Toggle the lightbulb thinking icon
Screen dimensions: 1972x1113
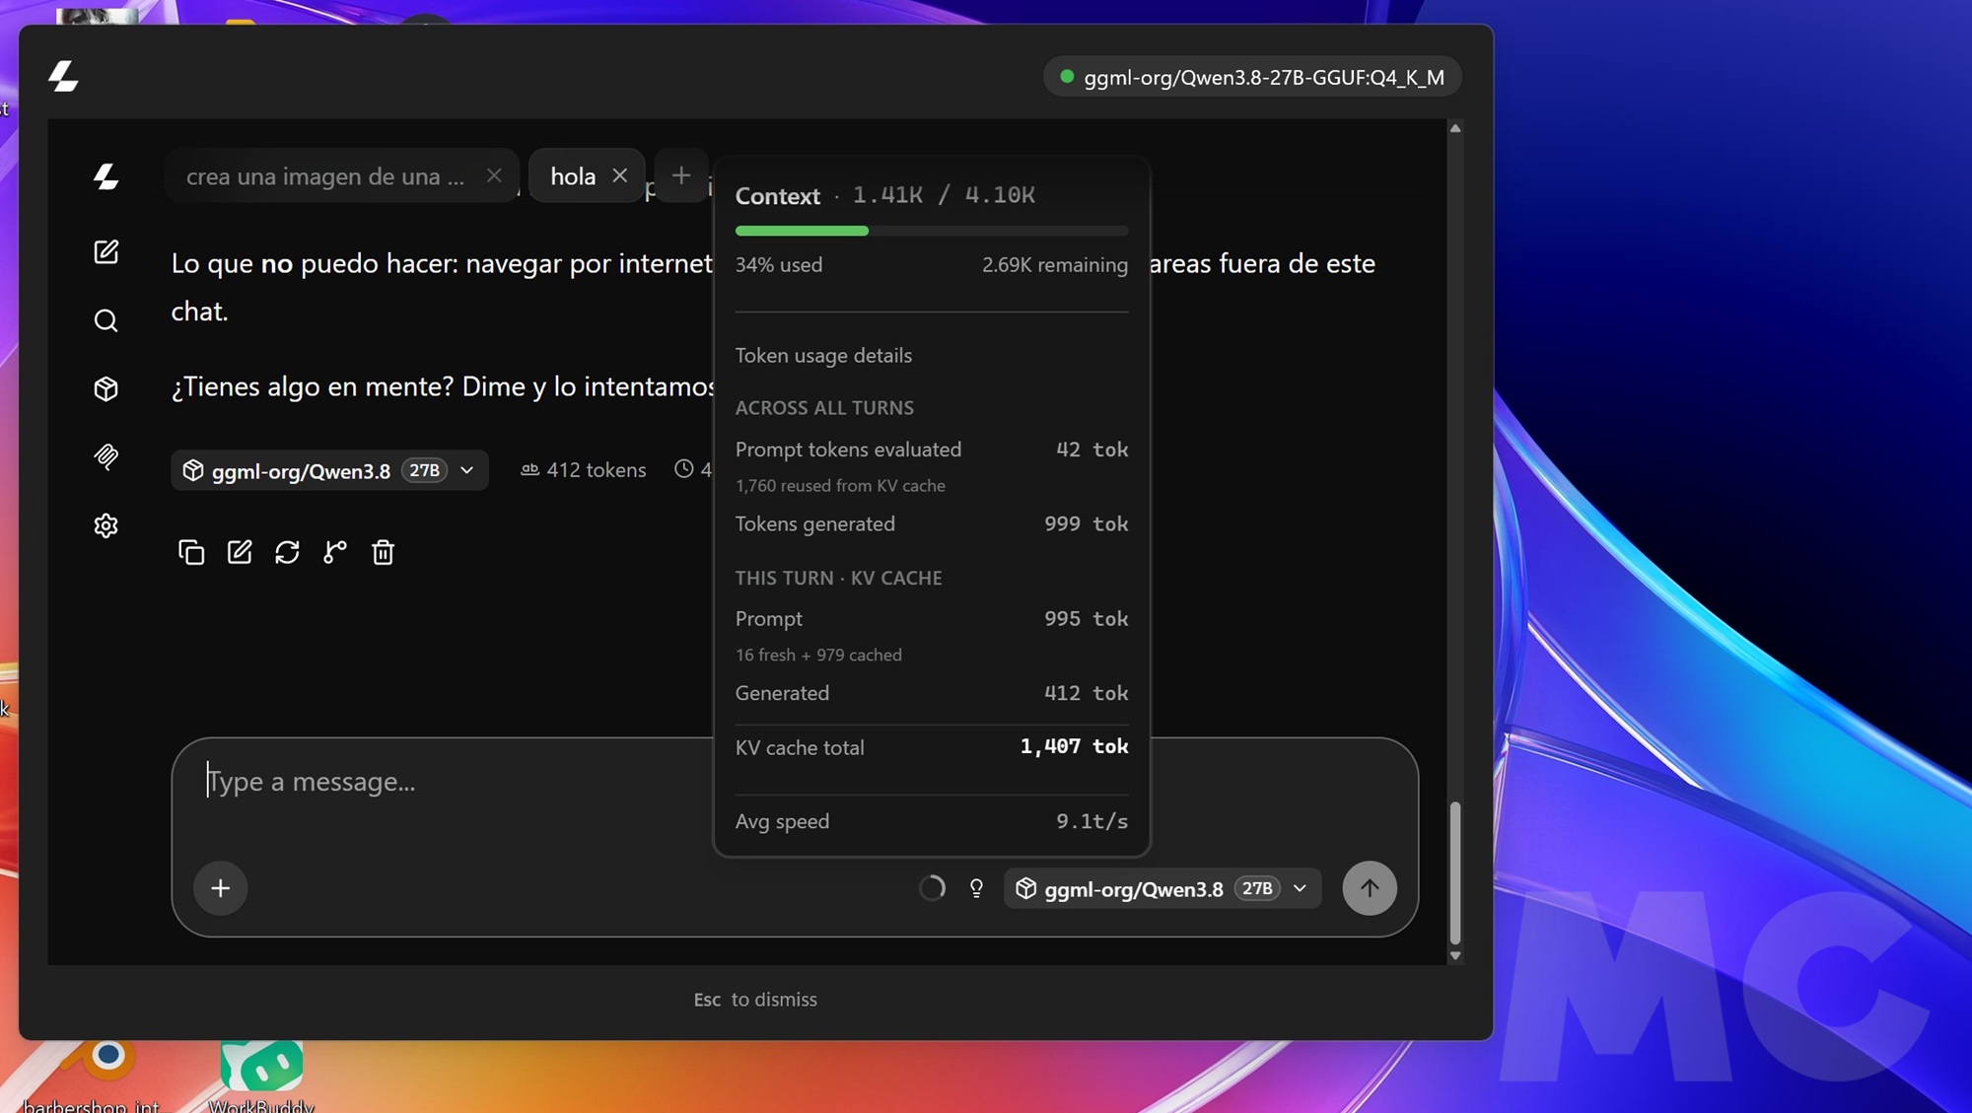[976, 888]
